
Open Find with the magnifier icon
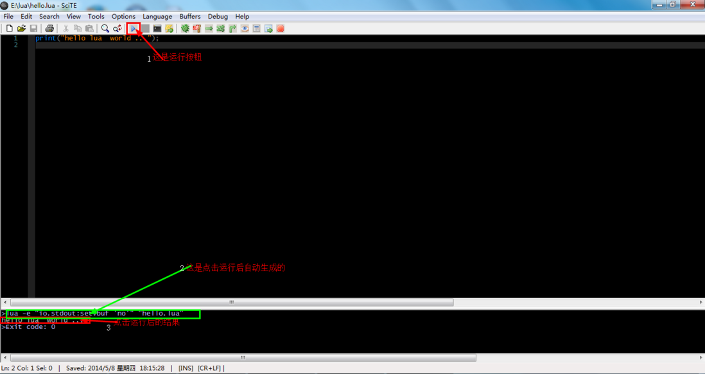tap(105, 28)
